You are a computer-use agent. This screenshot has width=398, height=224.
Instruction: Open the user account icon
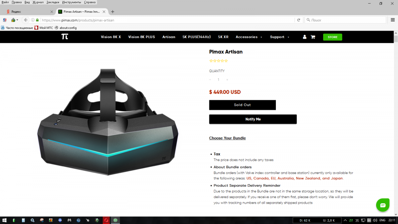(x=304, y=37)
